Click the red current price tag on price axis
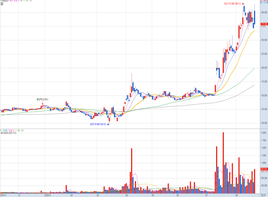Viewport: 268px width, 197px height. tap(264, 24)
